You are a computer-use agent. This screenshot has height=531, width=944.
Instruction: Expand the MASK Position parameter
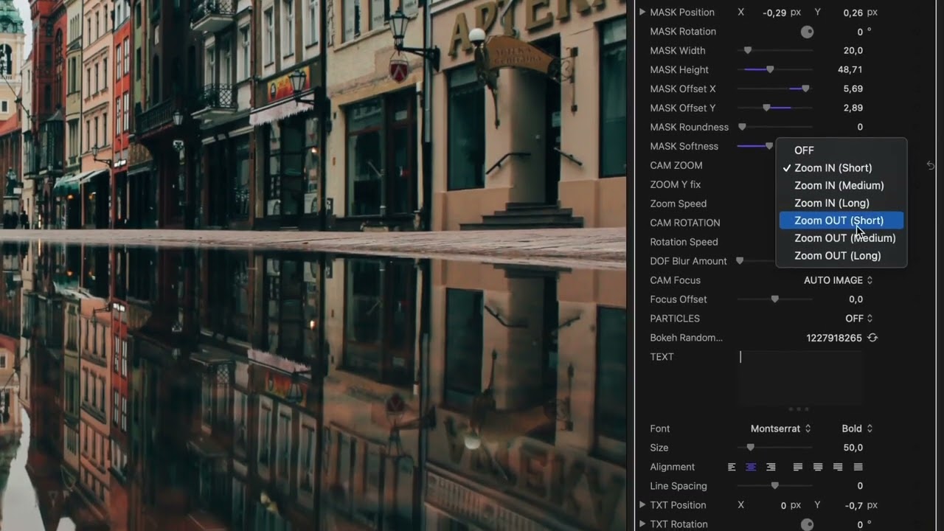(642, 13)
